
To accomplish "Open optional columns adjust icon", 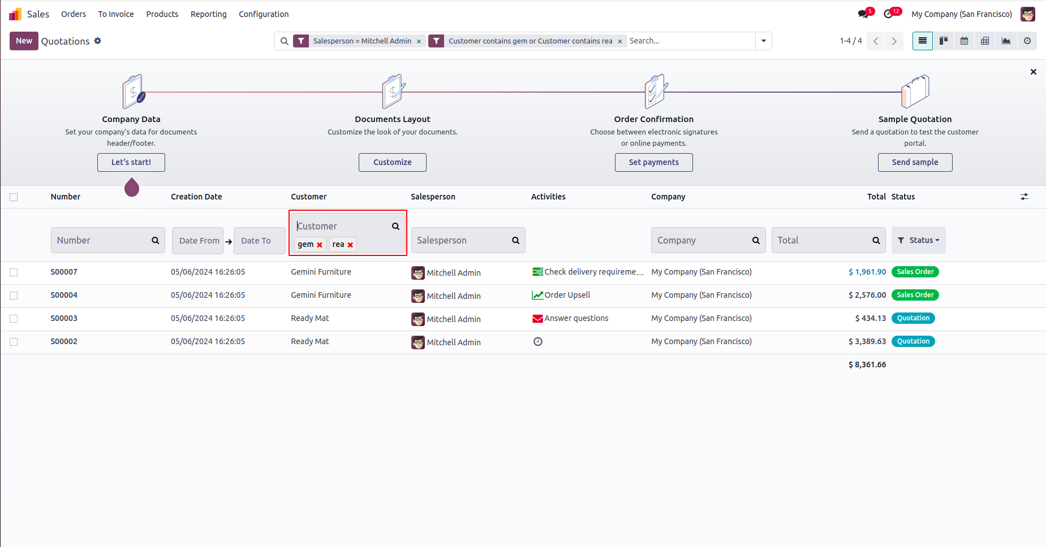I will [1024, 197].
